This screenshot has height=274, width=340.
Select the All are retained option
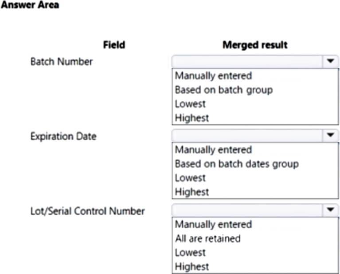tap(207, 238)
